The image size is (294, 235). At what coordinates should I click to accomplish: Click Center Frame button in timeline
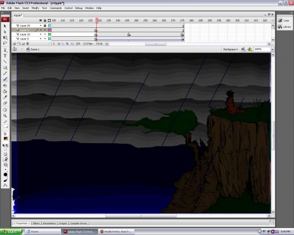tap(54, 44)
